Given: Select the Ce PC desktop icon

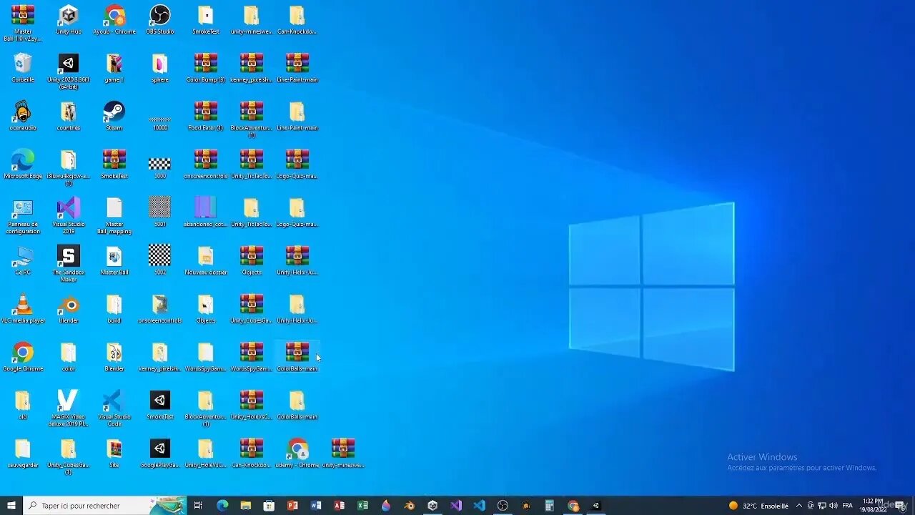Looking at the screenshot, I should (23, 260).
